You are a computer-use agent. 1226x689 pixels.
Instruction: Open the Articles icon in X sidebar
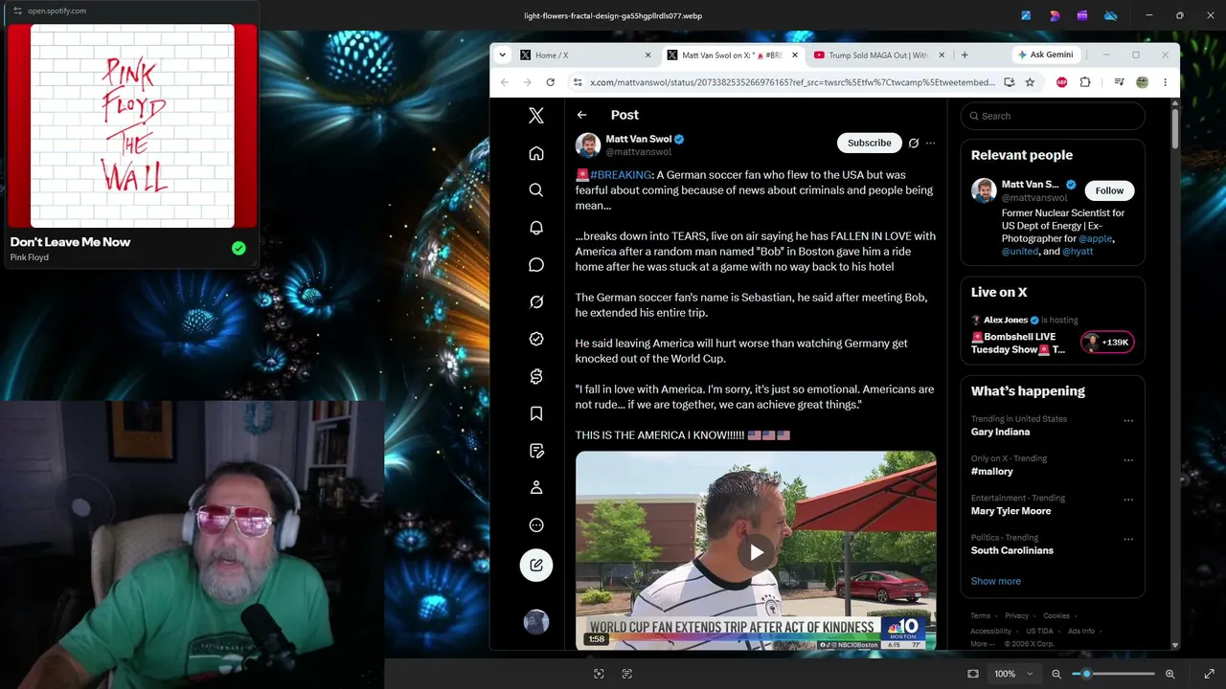coord(536,451)
